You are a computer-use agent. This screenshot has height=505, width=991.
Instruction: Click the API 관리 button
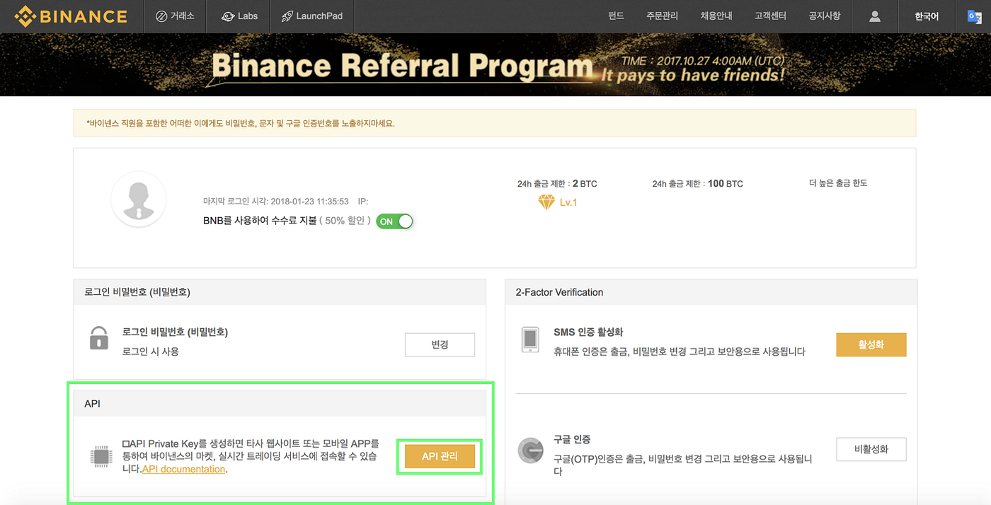coord(440,457)
